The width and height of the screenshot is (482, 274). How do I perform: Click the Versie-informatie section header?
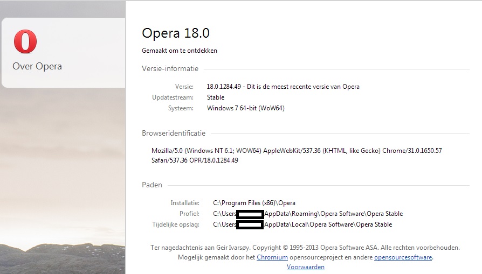[170, 69]
